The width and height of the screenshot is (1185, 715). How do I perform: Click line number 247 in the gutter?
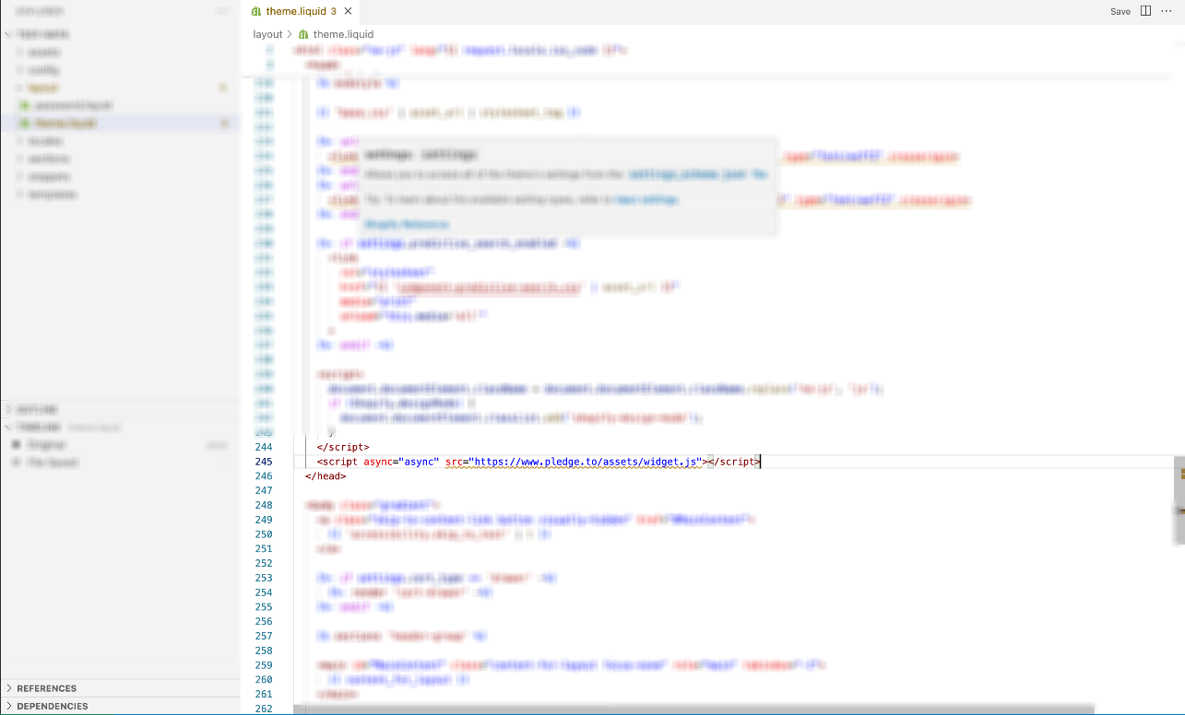pyautogui.click(x=264, y=491)
